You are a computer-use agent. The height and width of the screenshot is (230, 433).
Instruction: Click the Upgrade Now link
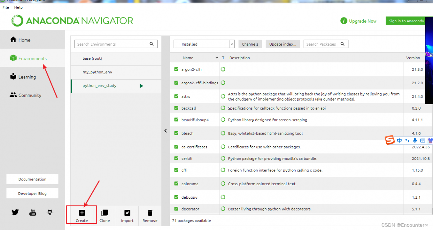pos(359,21)
